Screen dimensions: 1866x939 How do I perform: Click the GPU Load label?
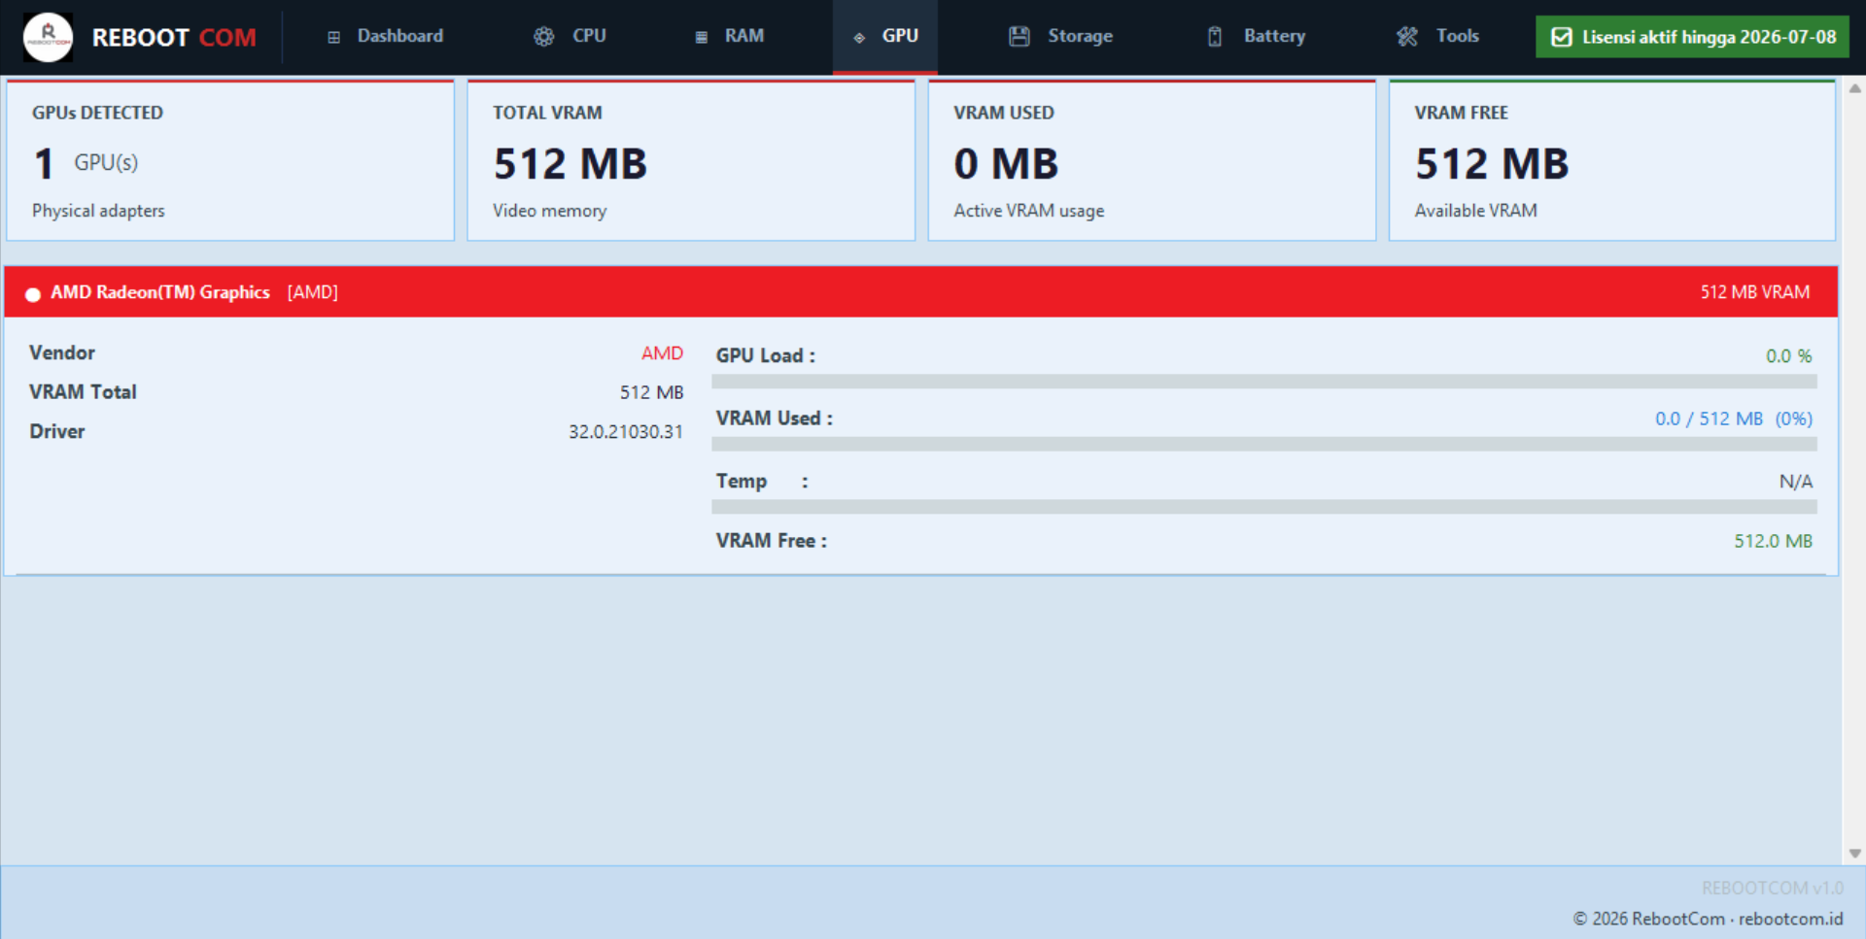click(x=766, y=355)
